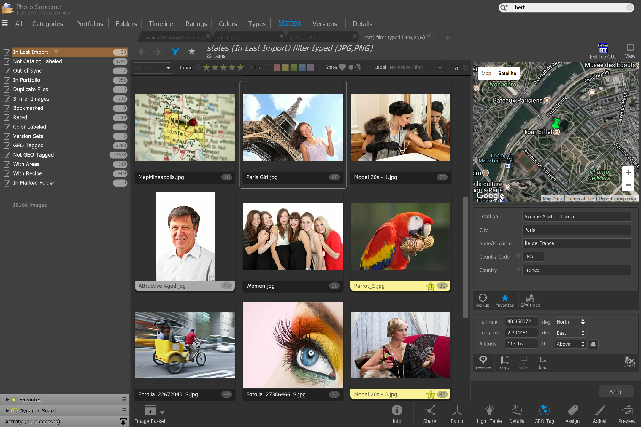Screen dimensions: 641x427
Task: Select the Parrot_S.jpg thumbnail
Action: click(x=400, y=236)
